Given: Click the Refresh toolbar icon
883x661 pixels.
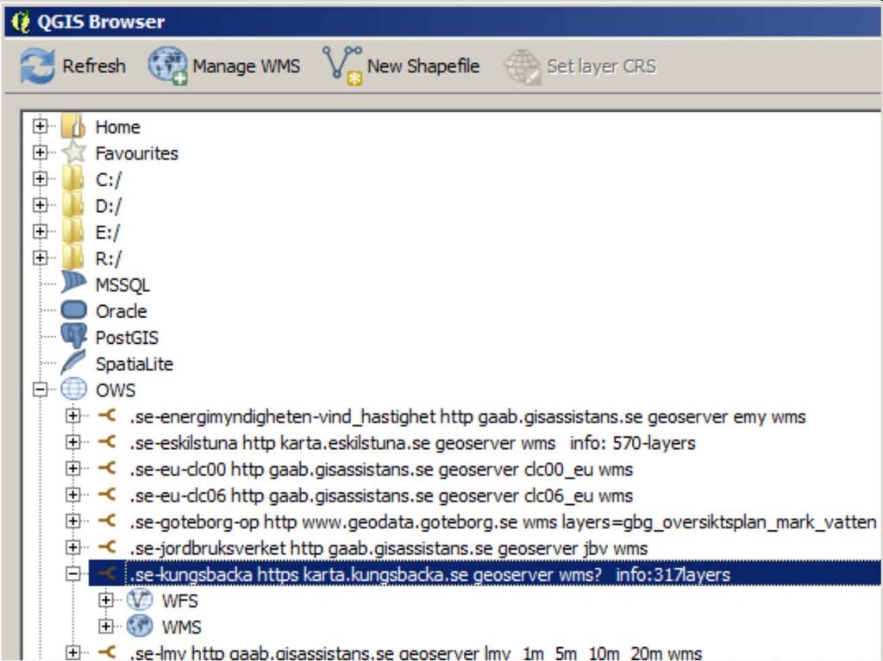Looking at the screenshot, I should coord(37,65).
